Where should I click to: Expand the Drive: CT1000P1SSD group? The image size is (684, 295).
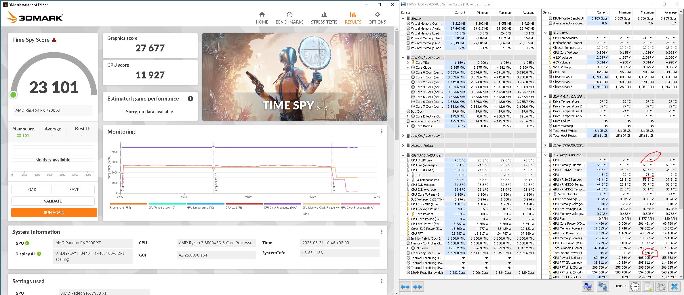click(x=545, y=145)
